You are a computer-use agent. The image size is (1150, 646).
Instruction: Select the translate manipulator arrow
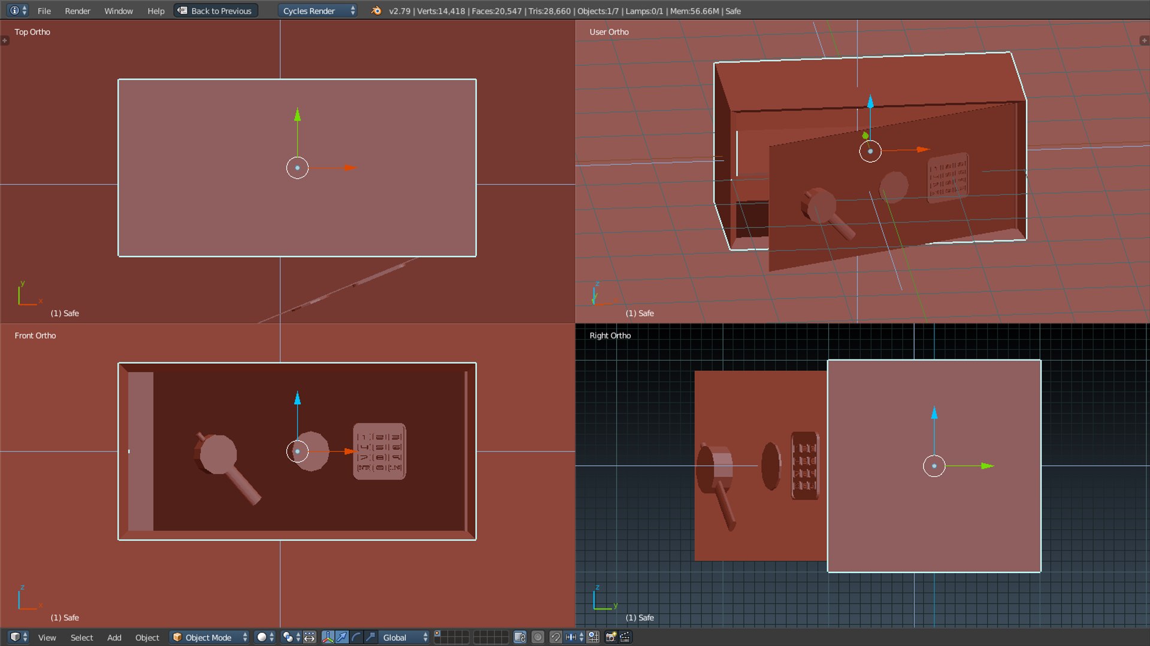click(x=342, y=637)
